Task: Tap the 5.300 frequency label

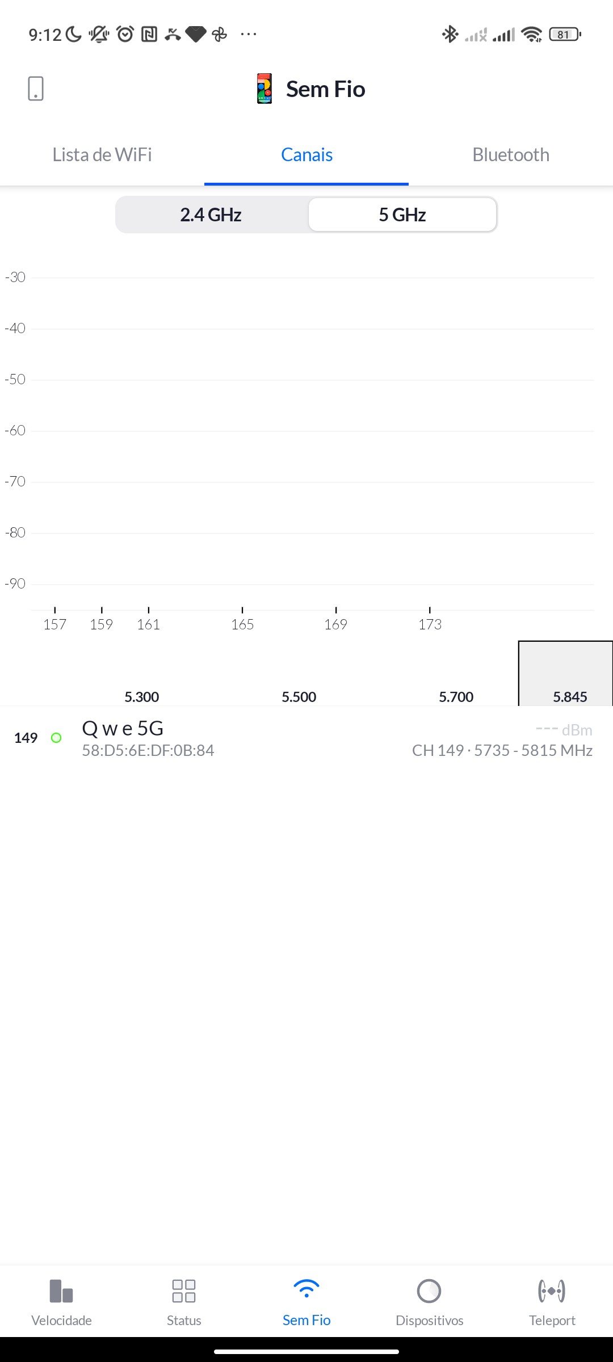Action: pyautogui.click(x=142, y=696)
